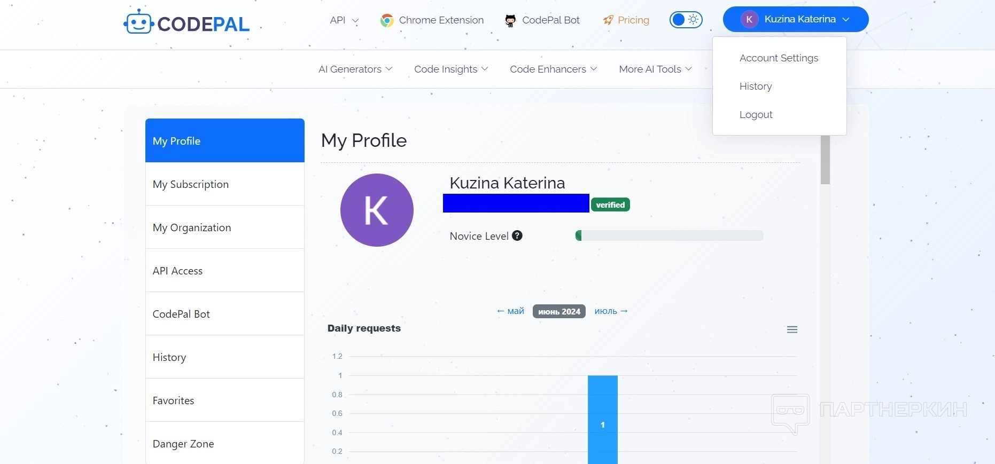Click the Pricing rocket icon

point(608,20)
